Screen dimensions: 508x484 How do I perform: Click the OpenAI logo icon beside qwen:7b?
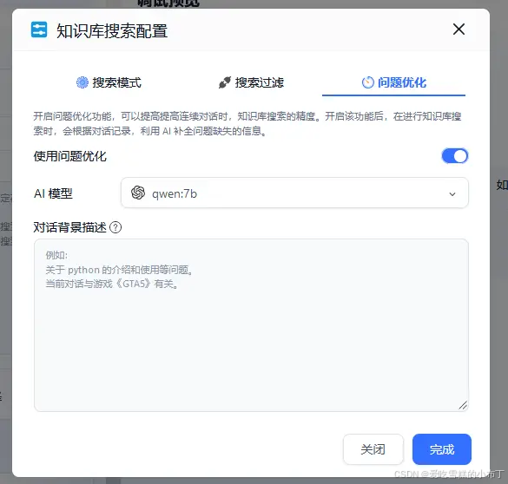[x=138, y=193]
